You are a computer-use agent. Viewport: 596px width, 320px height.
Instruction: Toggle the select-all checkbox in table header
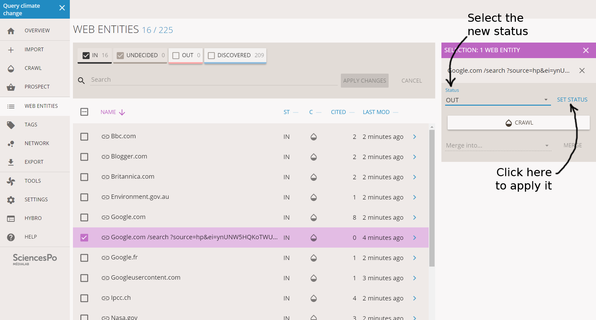coord(84,112)
